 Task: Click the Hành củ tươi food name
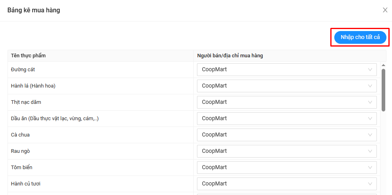(25, 184)
